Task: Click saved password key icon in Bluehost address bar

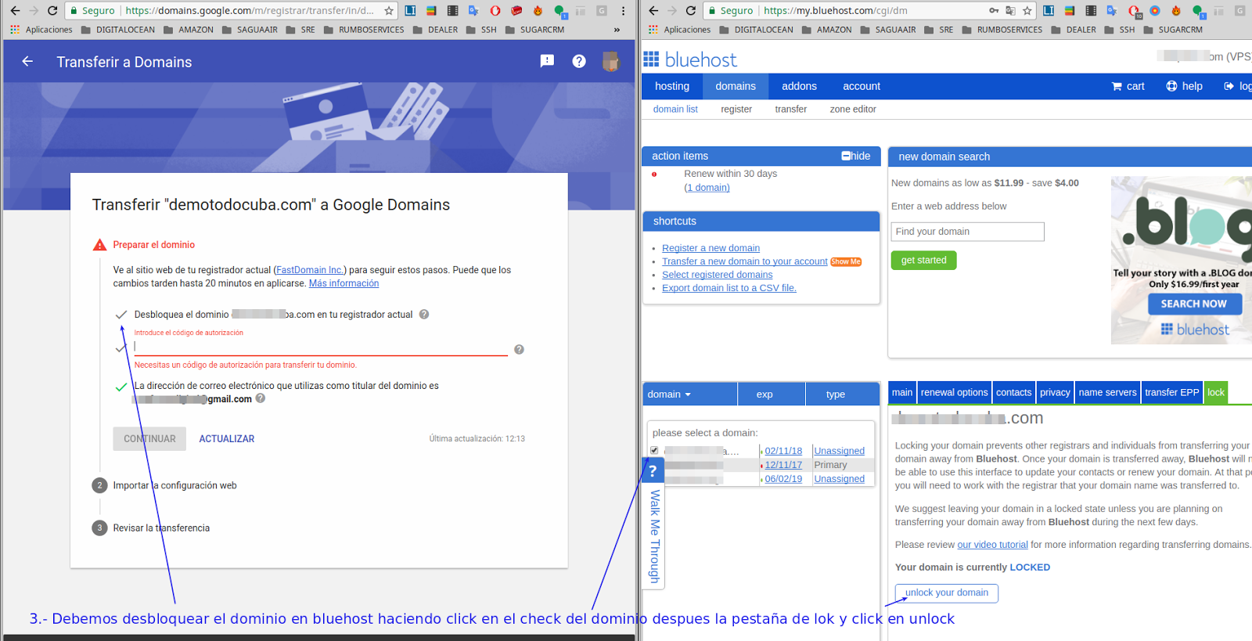Action: pyautogui.click(x=994, y=11)
